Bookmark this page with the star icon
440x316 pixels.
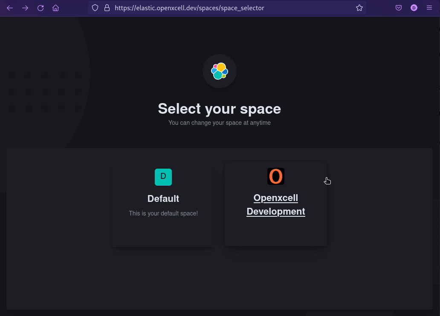[x=359, y=8]
